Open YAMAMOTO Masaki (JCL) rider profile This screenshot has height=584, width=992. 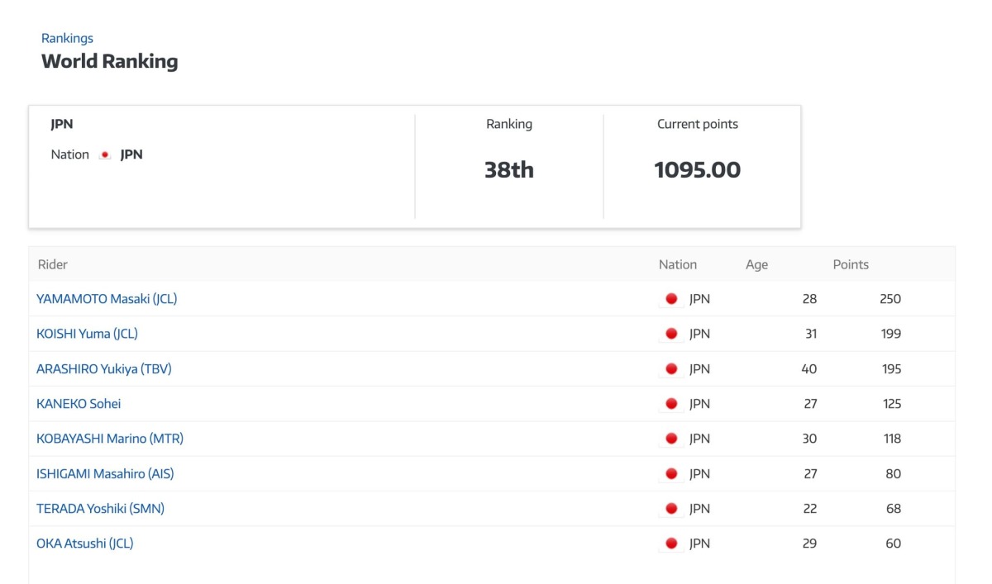[x=107, y=299]
